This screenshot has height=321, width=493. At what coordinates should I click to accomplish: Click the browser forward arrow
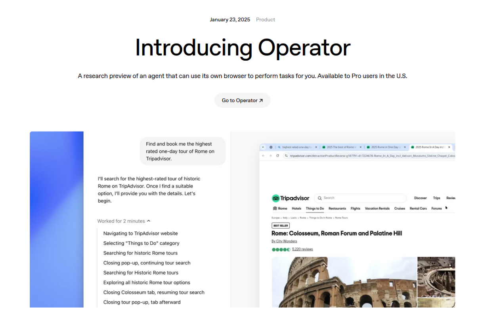(x=270, y=156)
